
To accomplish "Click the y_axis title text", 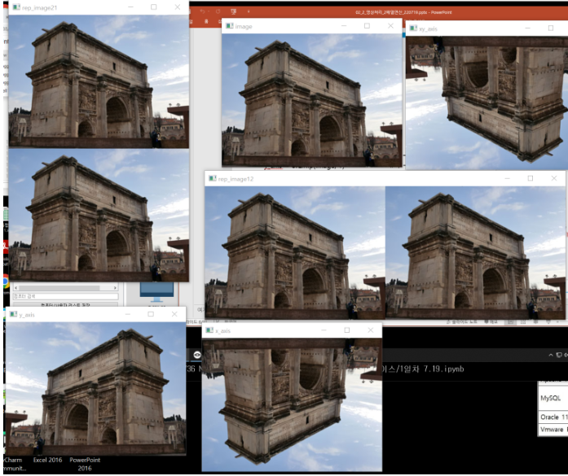I will point(27,315).
